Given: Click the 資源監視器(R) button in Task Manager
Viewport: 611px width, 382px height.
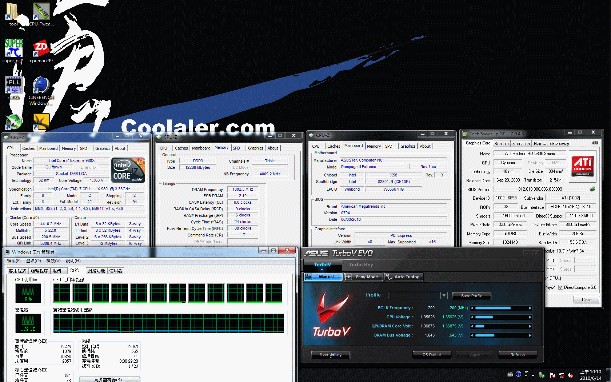Looking at the screenshot, I should pos(109,379).
